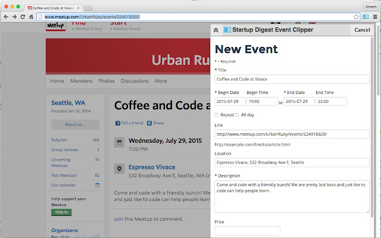Click the Price input field
This screenshot has height=238, width=381.
click(x=247, y=231)
